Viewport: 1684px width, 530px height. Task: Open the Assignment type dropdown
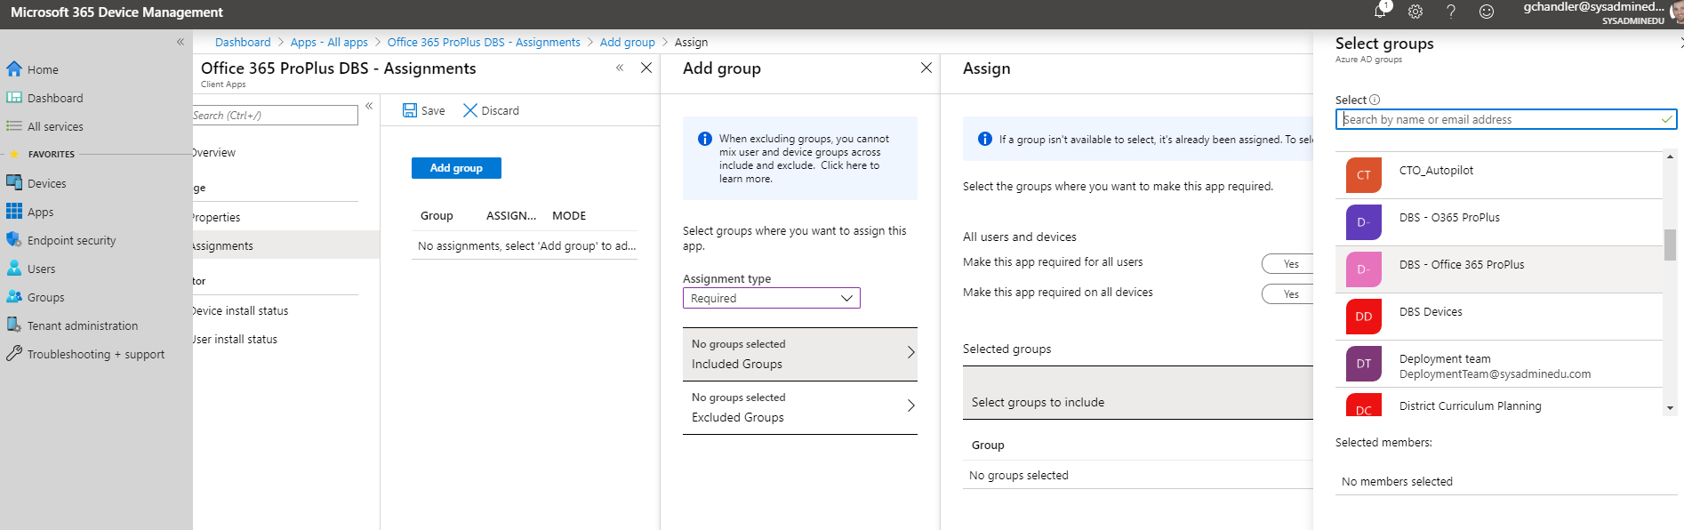[771, 298]
